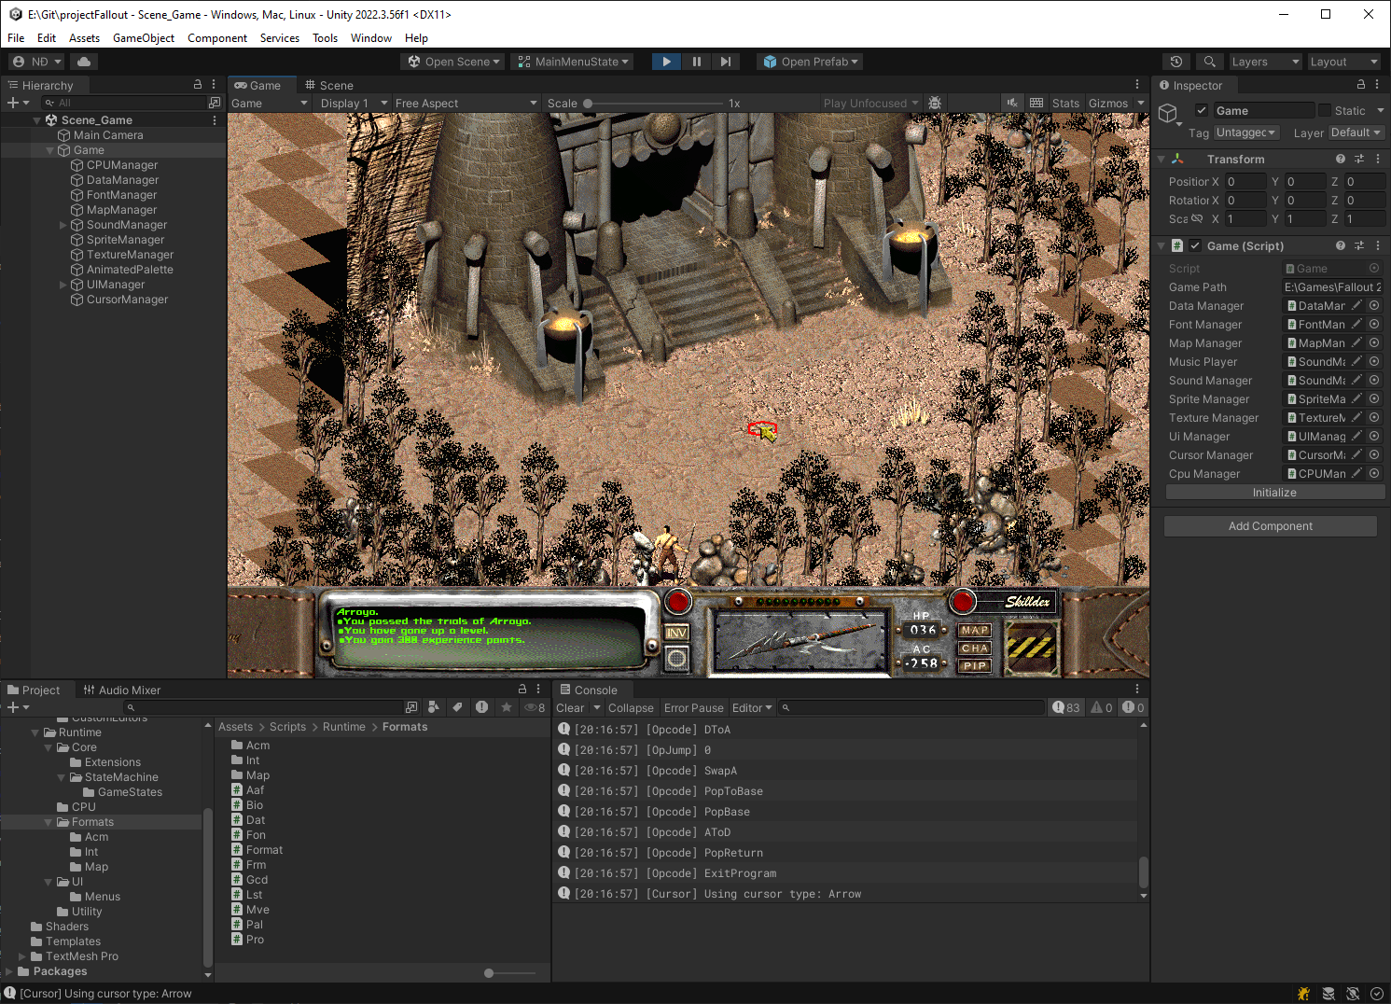Click the Initialize button

[1274, 493]
